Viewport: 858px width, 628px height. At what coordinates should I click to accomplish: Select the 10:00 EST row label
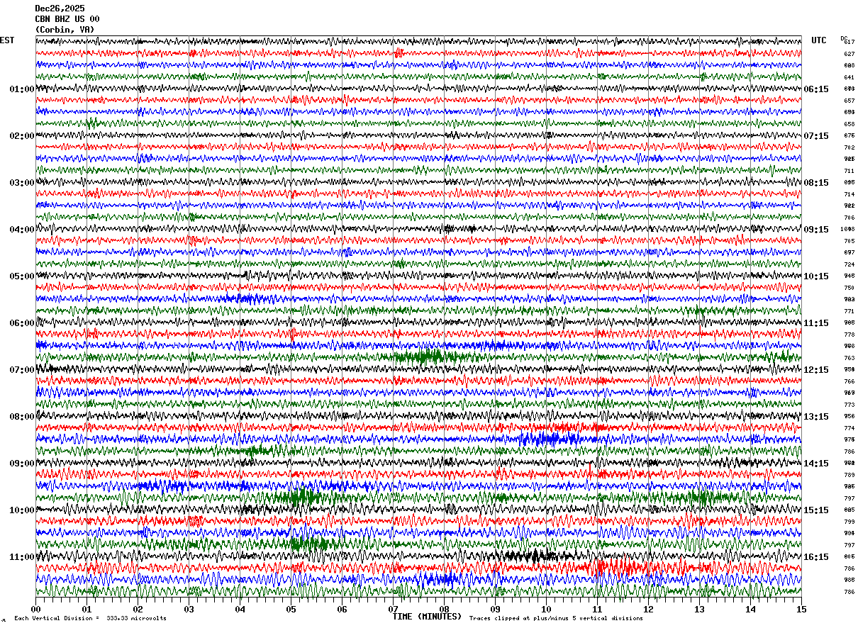pos(22,510)
